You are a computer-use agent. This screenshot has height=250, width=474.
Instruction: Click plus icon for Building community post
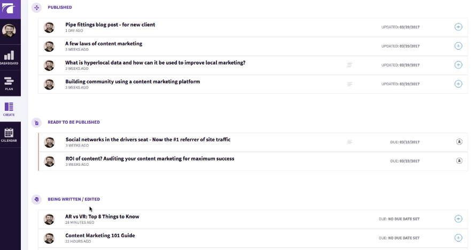click(x=458, y=84)
